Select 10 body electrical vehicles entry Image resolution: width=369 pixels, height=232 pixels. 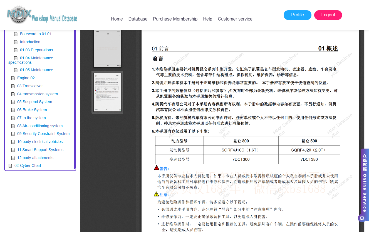click(40, 142)
